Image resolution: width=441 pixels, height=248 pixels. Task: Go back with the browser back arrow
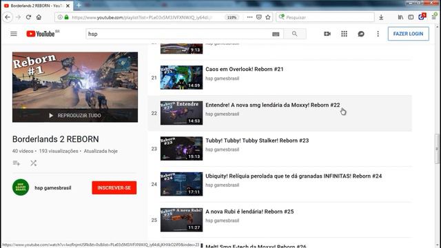click(x=8, y=17)
